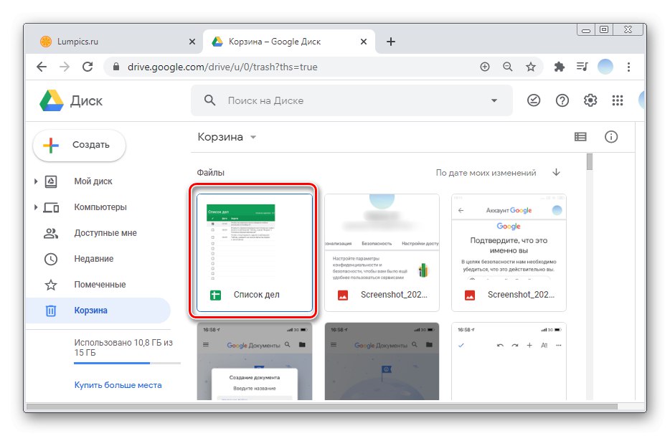Click the Создать button
The image size is (670, 436).
pos(79,145)
